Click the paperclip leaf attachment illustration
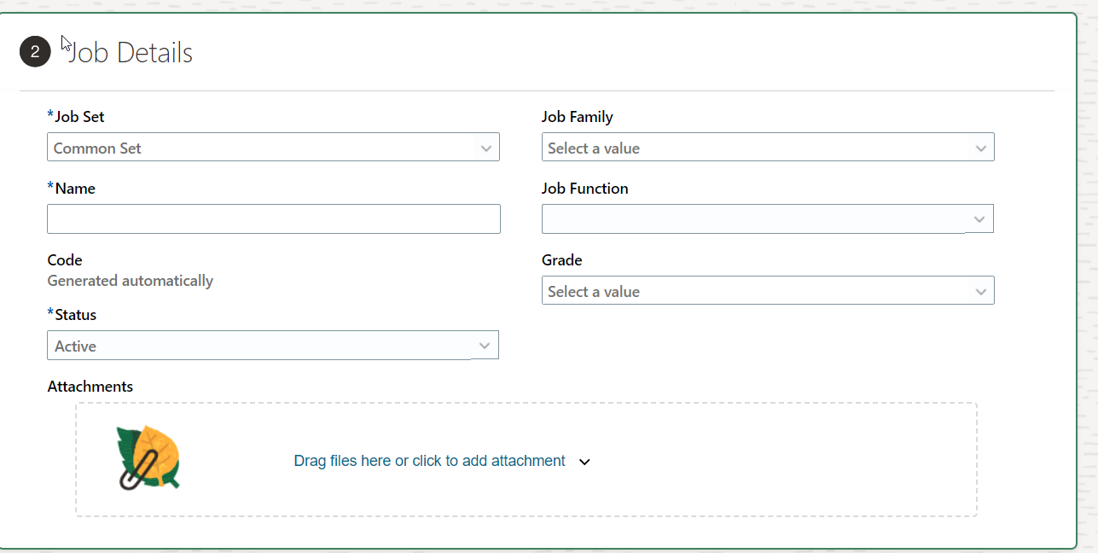 [x=148, y=458]
